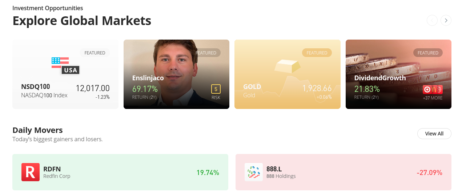
Task: Click the FEATURED tag on GOLD card
Action: pos(317,53)
